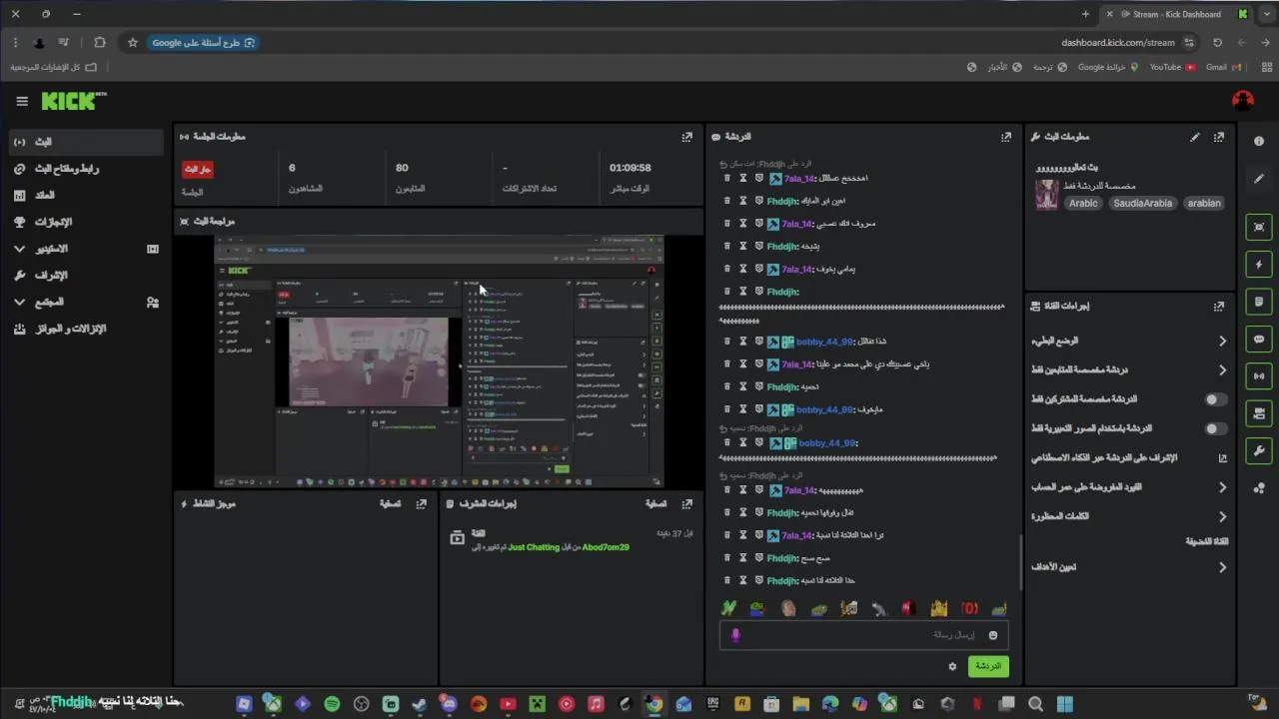Pop out the الدردشة chat panel
This screenshot has width=1279, height=719.
1006,137
